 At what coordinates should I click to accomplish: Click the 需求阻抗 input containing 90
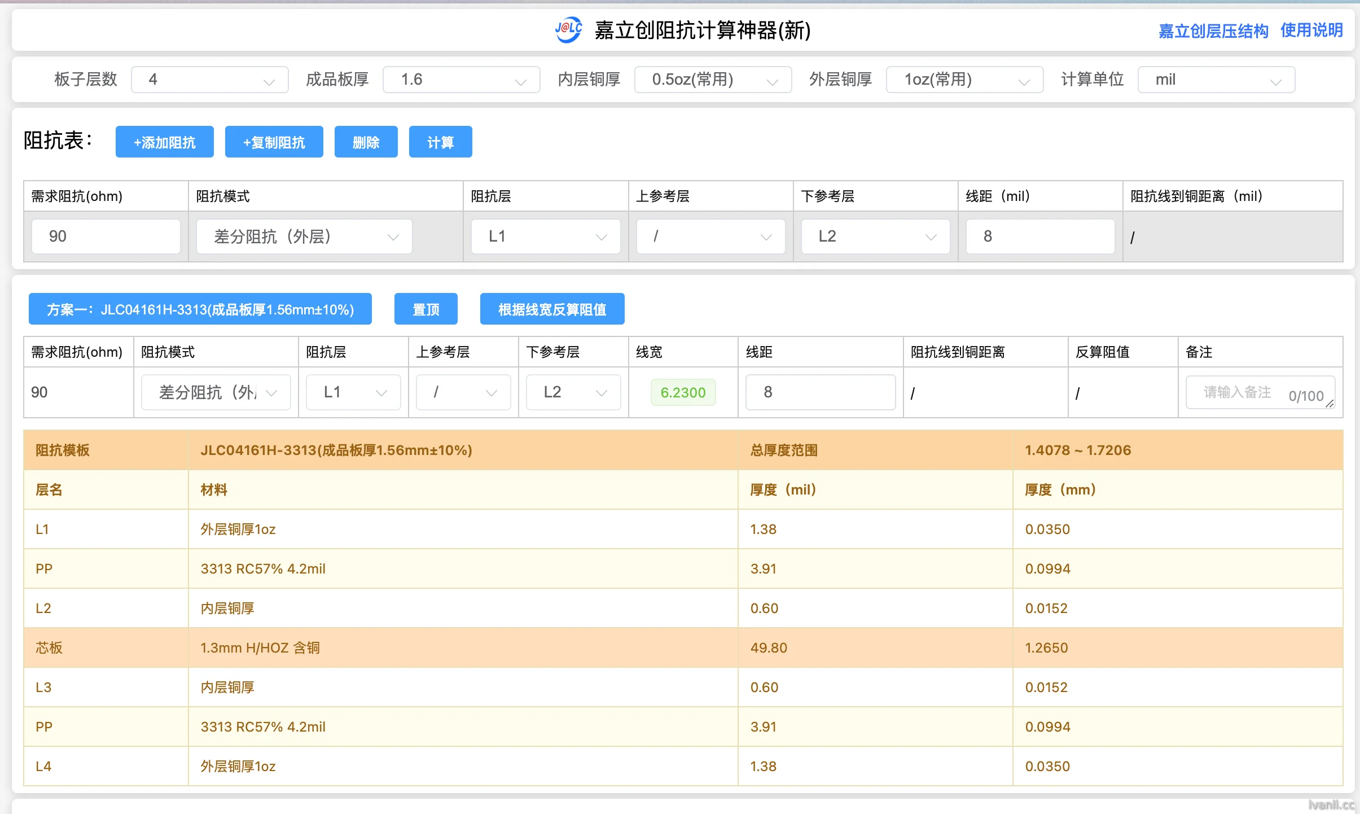click(x=106, y=237)
